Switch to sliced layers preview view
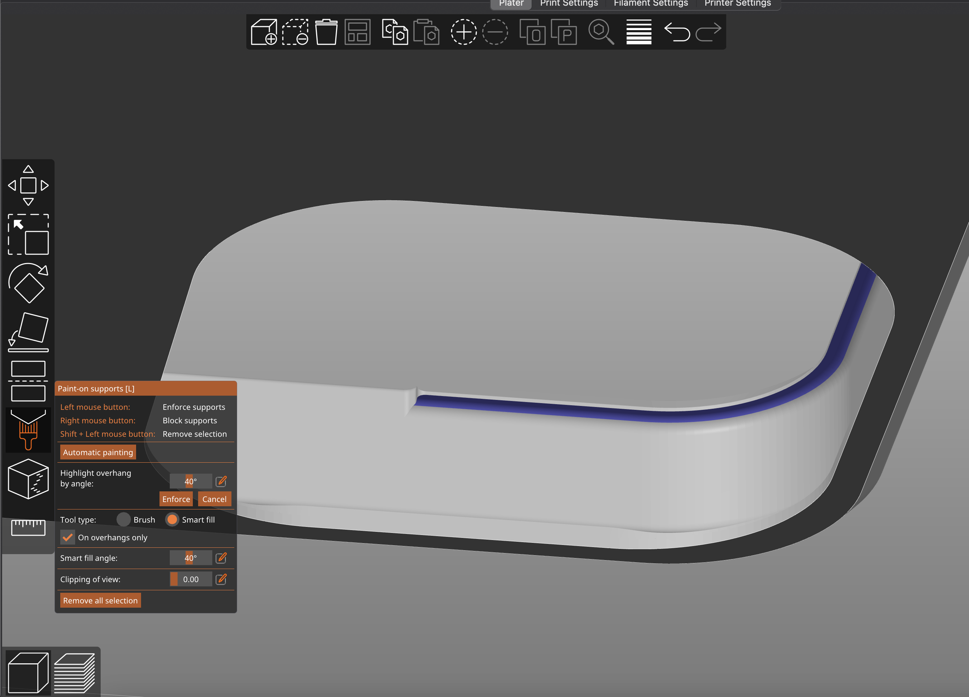 click(74, 673)
